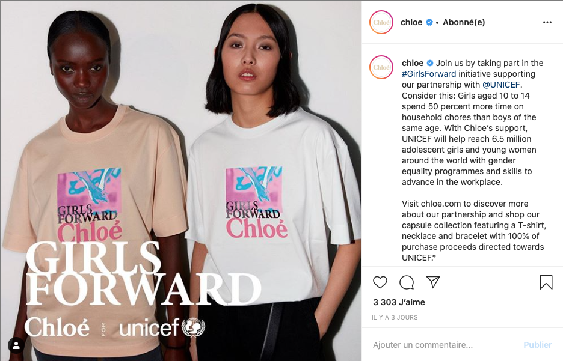Image resolution: width=563 pixels, height=361 pixels.
Task: Open chloe username in post header
Action: click(411, 22)
